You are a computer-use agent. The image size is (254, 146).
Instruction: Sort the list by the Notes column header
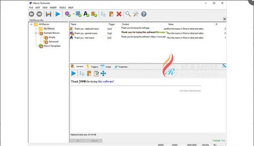(171, 24)
